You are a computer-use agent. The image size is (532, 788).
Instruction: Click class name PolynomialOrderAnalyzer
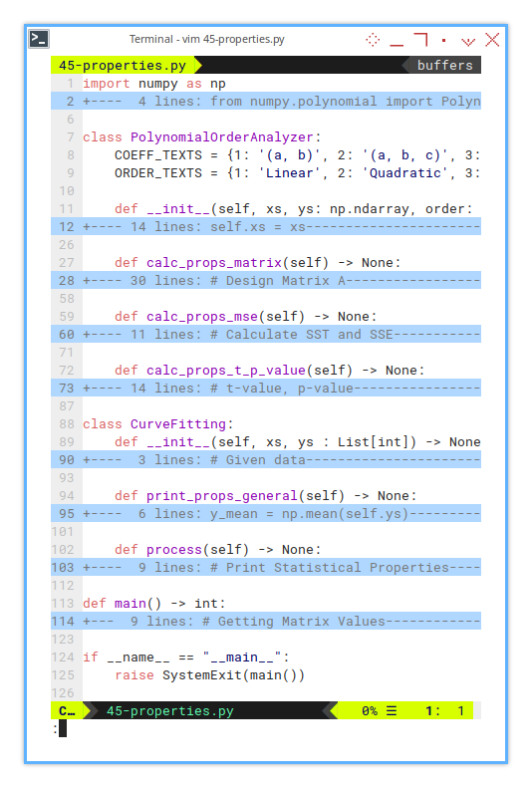pos(221,137)
